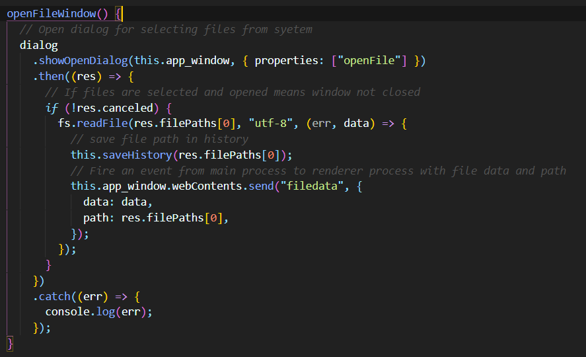Click the openFileWindow method name
This screenshot has width=586, height=357.
pos(52,14)
